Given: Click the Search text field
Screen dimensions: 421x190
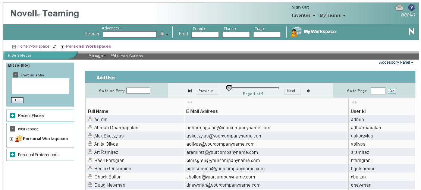Looking at the screenshot, I should tap(130, 34).
